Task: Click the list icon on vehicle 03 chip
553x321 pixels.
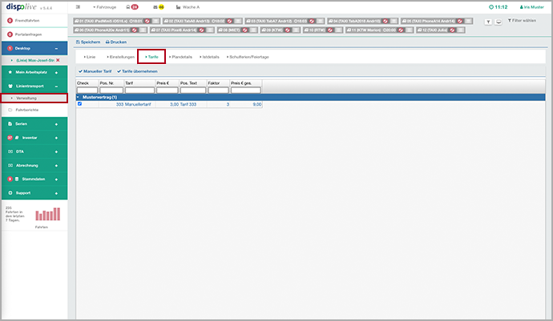Action: (321, 21)
